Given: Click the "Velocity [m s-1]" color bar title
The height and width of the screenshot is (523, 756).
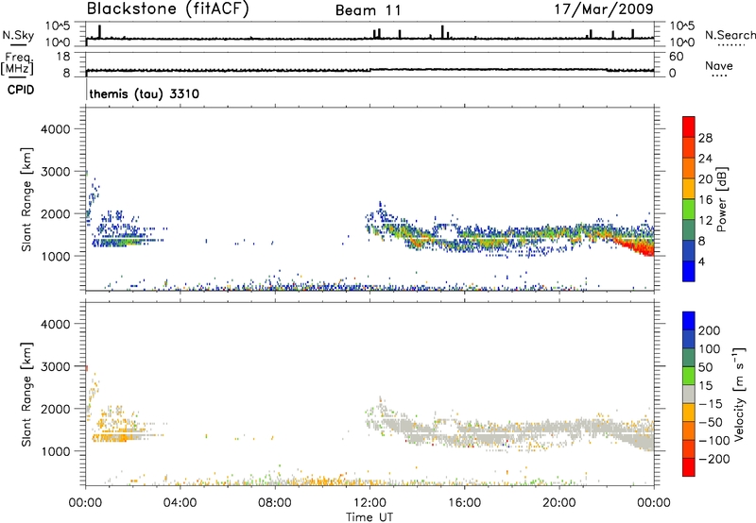Looking at the screenshot, I should 739,394.
